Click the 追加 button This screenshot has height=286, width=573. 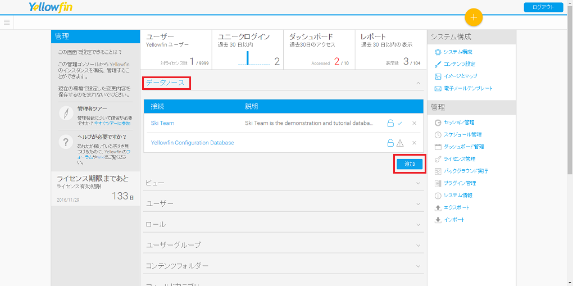coord(410,164)
